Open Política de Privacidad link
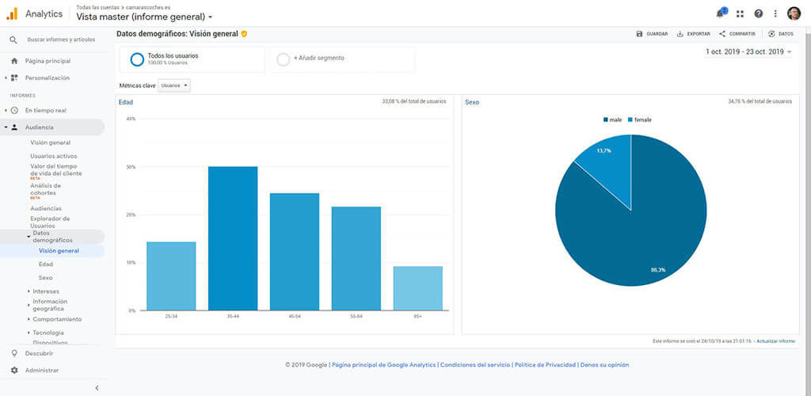The image size is (811, 396). pyautogui.click(x=545, y=365)
